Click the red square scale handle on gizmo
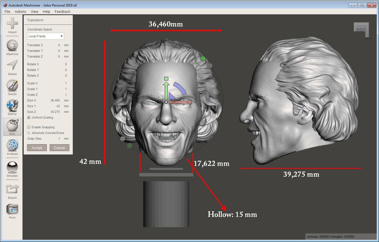This screenshot has width=379, height=242. (189, 102)
